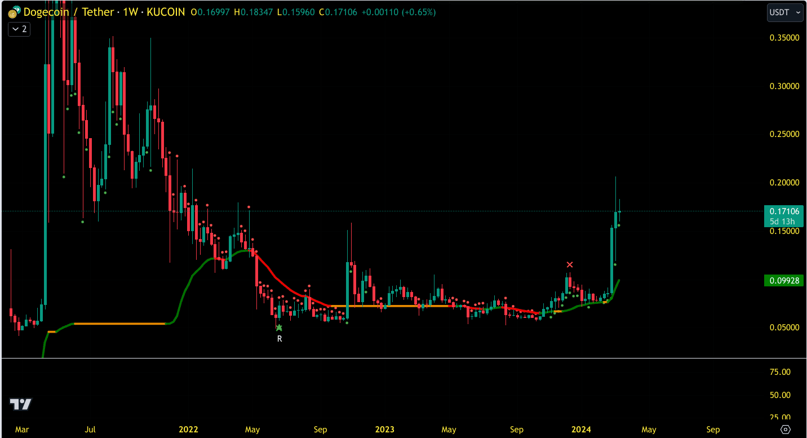The image size is (807, 438).
Task: Click the green indicator value label 0.09928
Action: 783,280
